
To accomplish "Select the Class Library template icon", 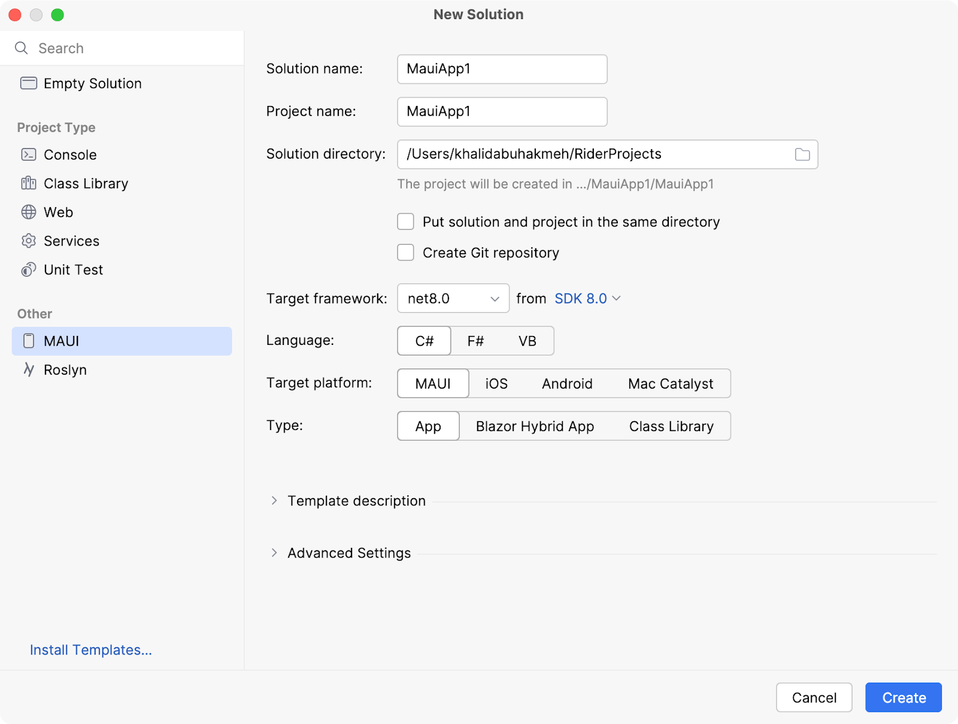I will (28, 183).
